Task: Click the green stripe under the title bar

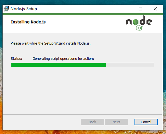Action: [x=83, y=14]
